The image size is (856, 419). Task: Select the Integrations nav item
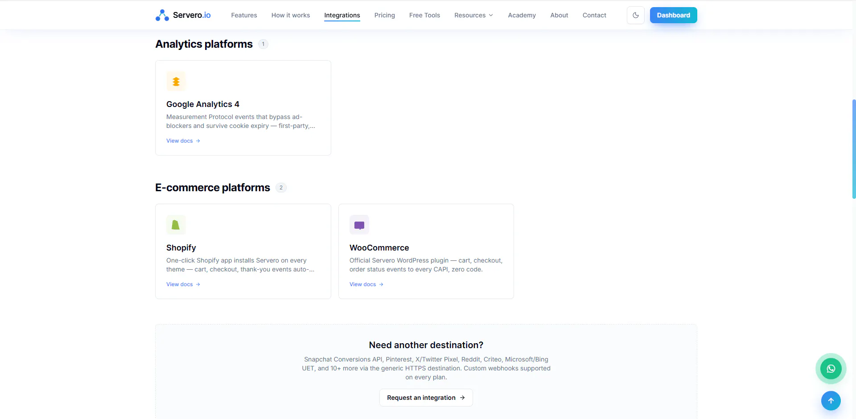click(x=342, y=15)
